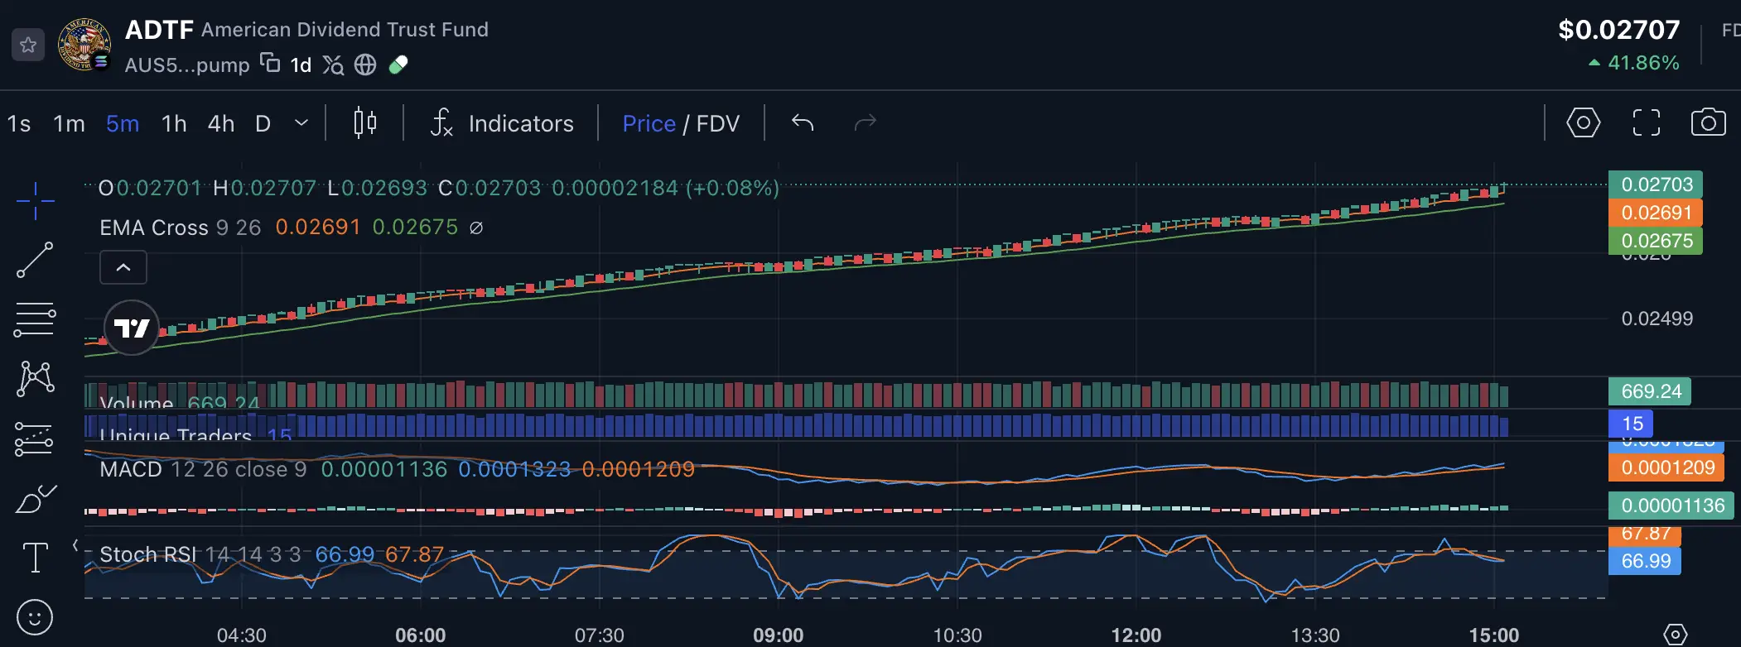The height and width of the screenshot is (647, 1741).
Task: Open the Indicators menu
Action: pyautogui.click(x=502, y=123)
